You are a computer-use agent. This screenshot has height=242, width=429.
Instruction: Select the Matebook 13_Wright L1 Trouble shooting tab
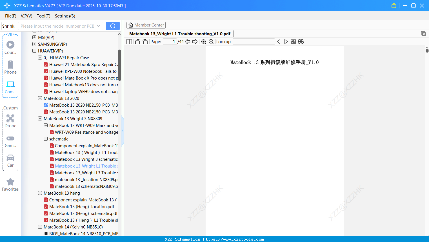(x=180, y=34)
